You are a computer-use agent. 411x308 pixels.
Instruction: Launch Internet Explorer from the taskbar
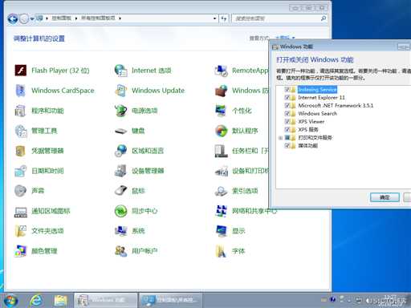[36, 301]
